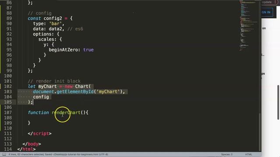Click the let keyword on line 102

click(31, 86)
